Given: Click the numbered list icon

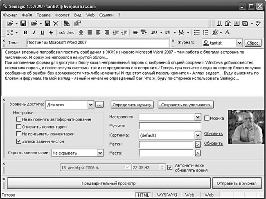Looking at the screenshot, I should 205,32.
